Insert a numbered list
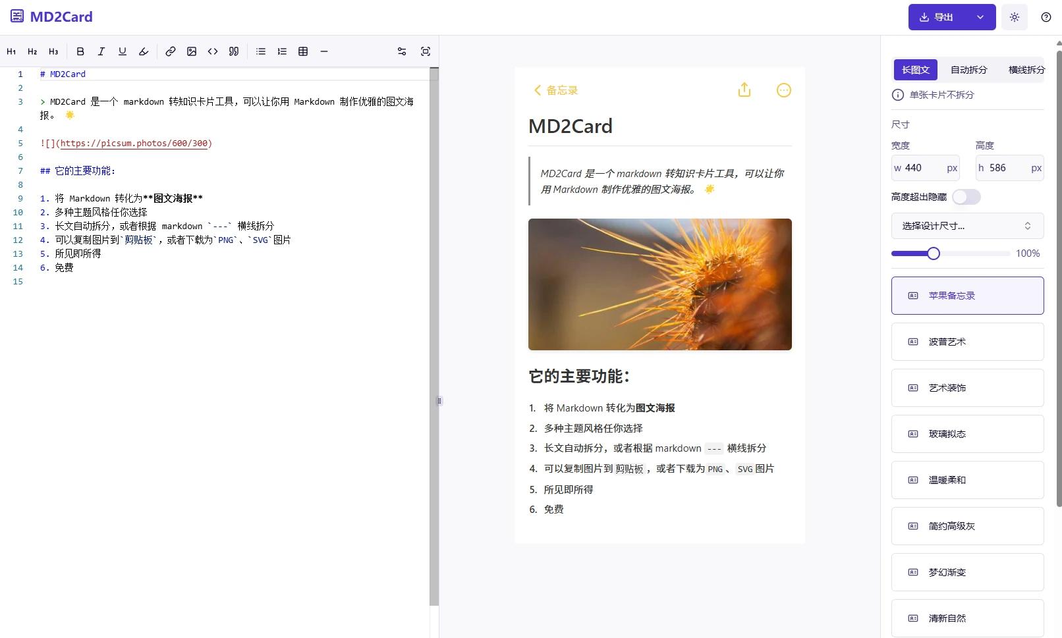This screenshot has width=1062, height=638. click(x=282, y=51)
